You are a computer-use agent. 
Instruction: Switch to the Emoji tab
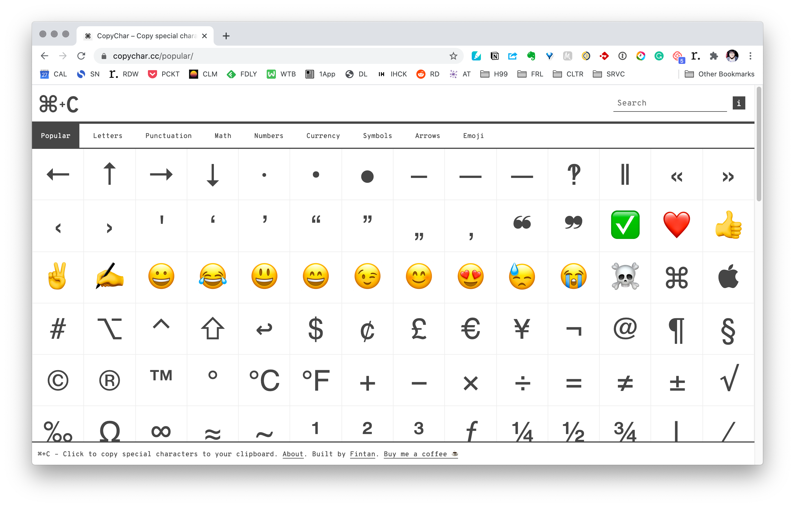473,135
